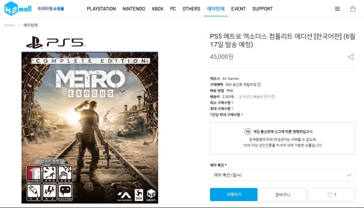Open the PLAYSTATION menu
Viewport: 364px width, 208px height.
pos(101,9)
